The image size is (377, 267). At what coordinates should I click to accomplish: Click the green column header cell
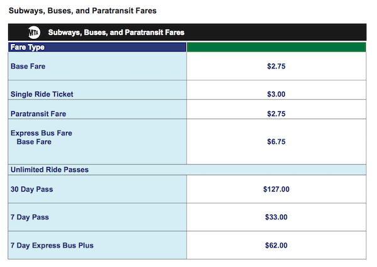click(x=276, y=47)
